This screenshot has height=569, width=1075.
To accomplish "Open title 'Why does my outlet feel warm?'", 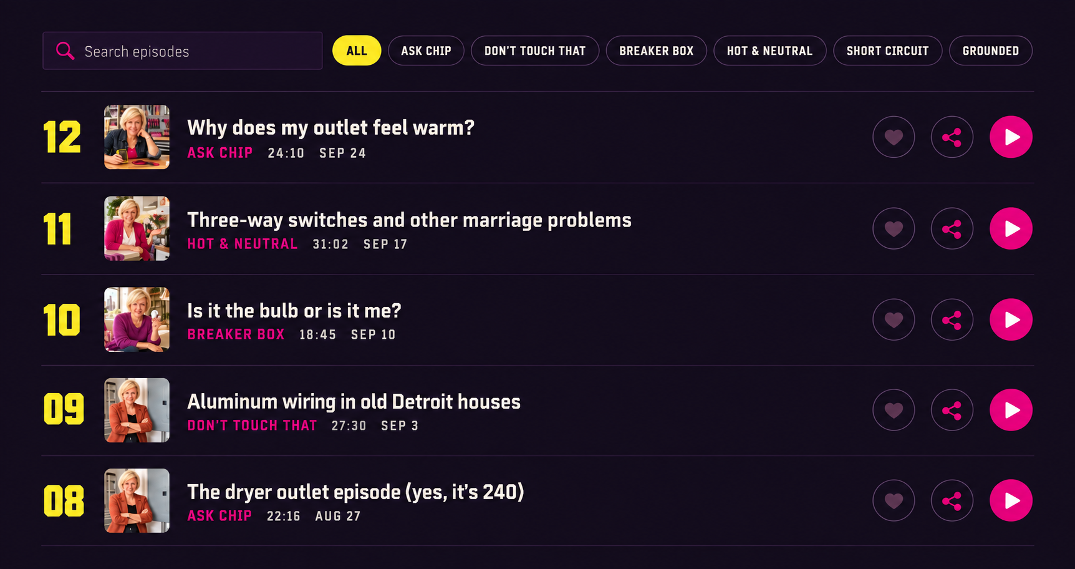I will (x=331, y=127).
